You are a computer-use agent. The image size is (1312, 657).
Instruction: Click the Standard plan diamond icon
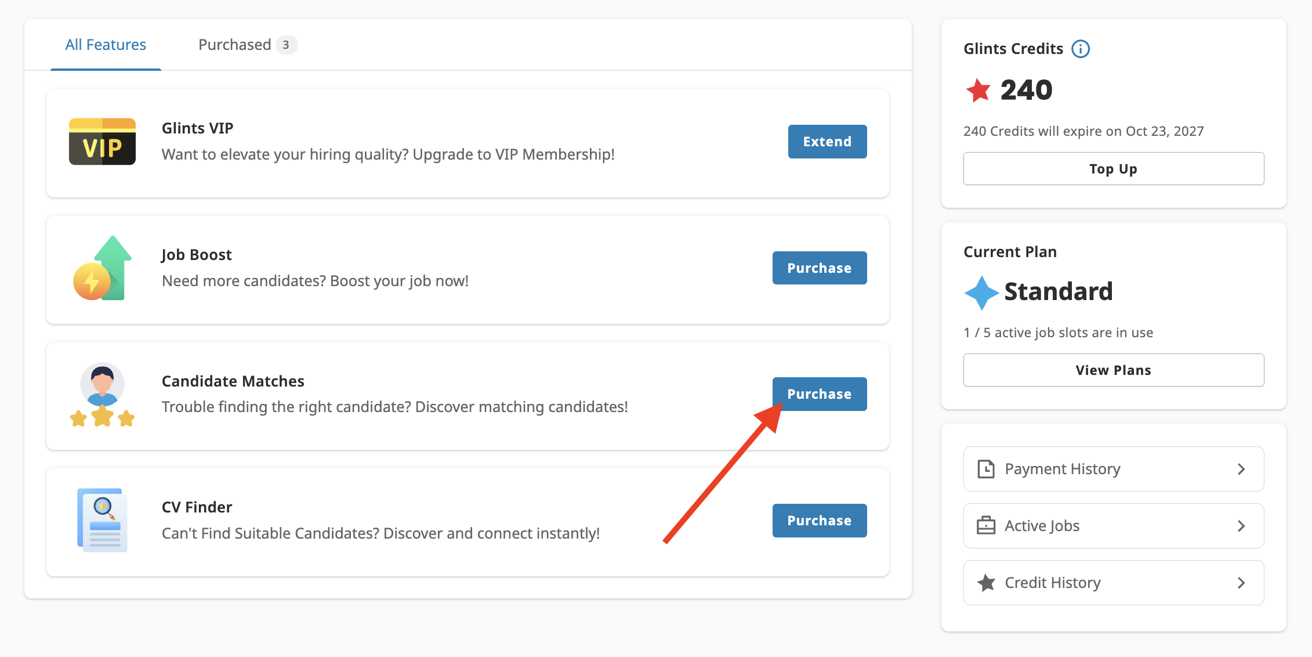(981, 292)
